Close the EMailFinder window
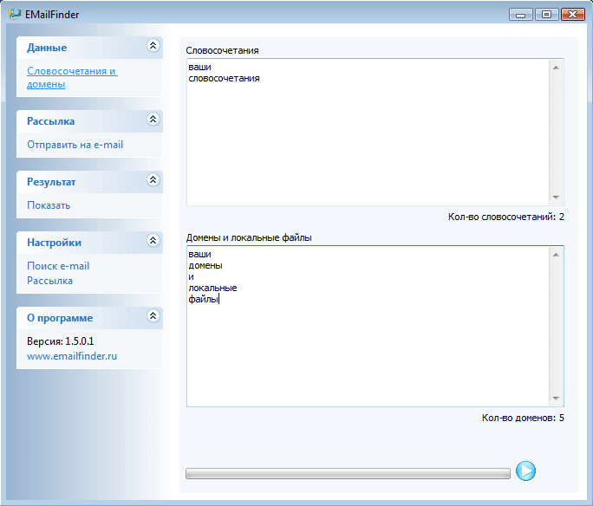593x506 pixels. [572, 15]
